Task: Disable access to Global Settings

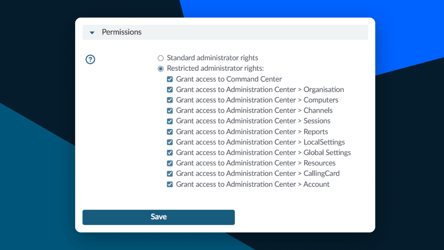Action: (170, 152)
